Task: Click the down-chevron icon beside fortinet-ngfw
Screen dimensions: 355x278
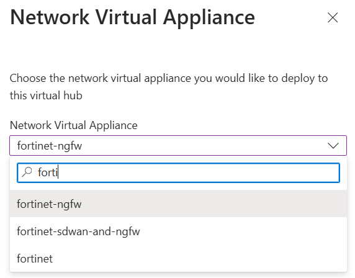Action: (333, 146)
